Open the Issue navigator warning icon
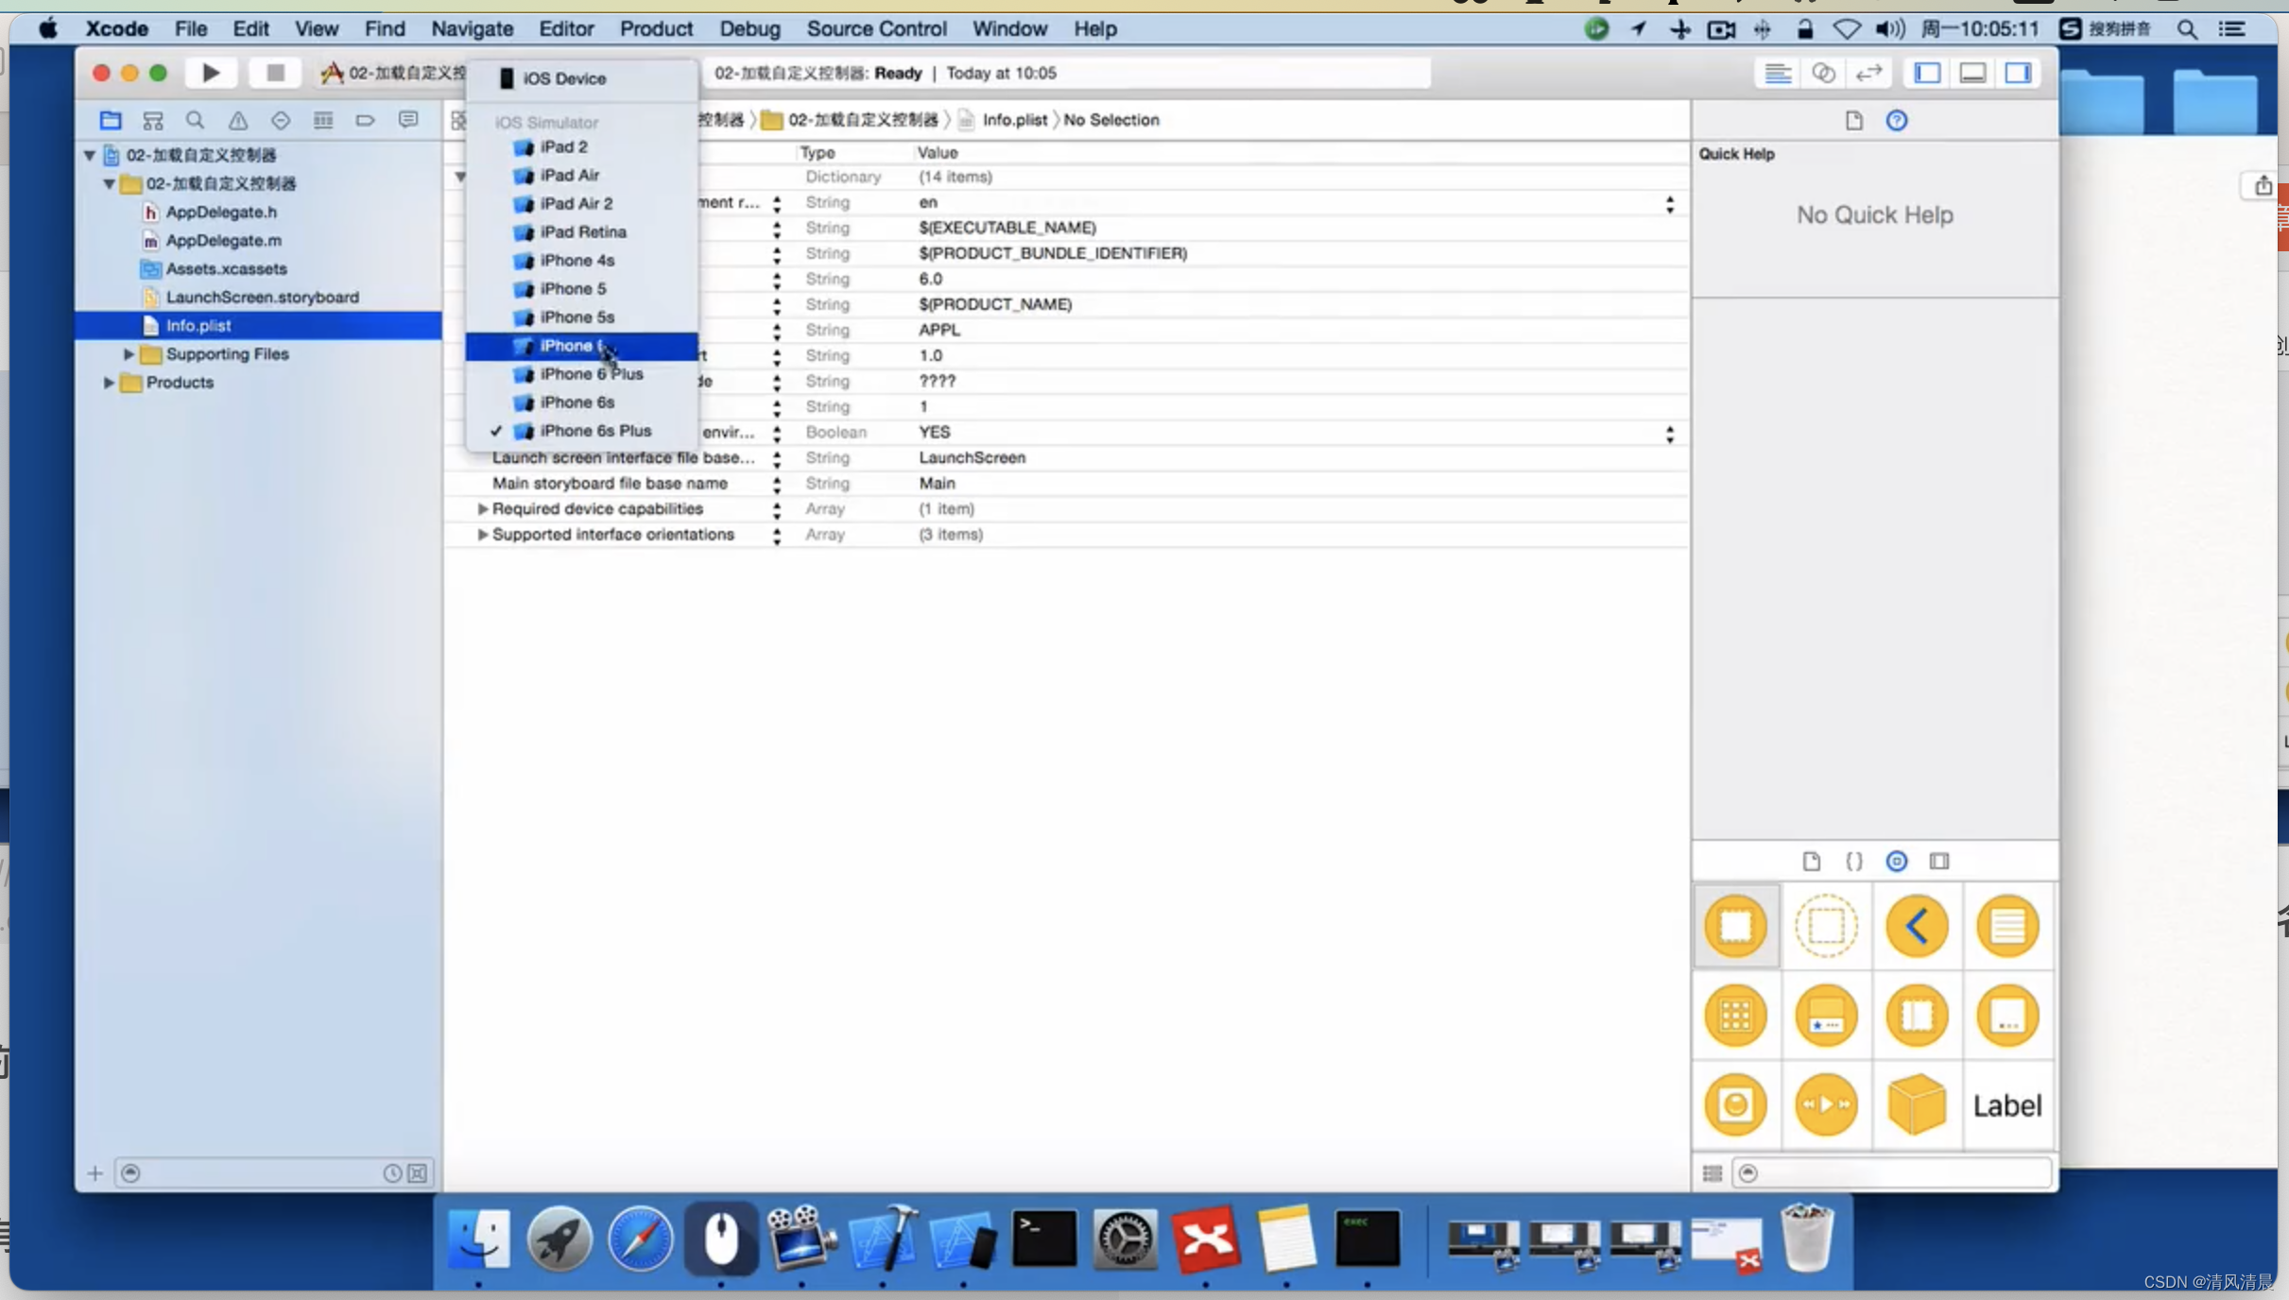Viewport: 2289px width, 1300px height. tap(238, 120)
